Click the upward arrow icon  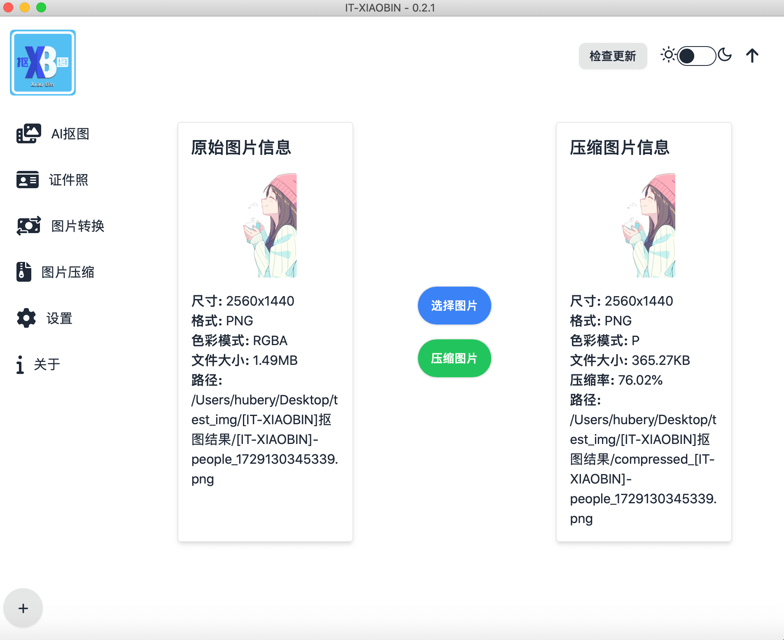(x=752, y=56)
